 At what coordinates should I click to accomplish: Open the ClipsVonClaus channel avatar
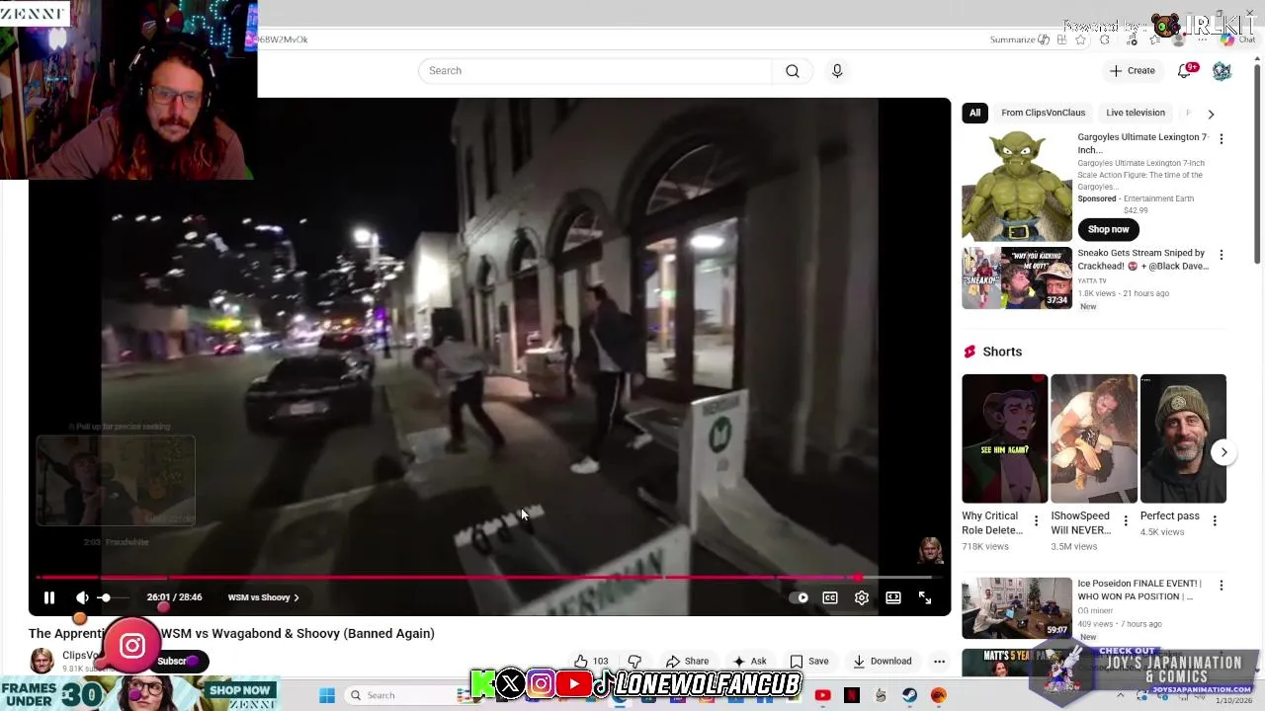pos(42,661)
